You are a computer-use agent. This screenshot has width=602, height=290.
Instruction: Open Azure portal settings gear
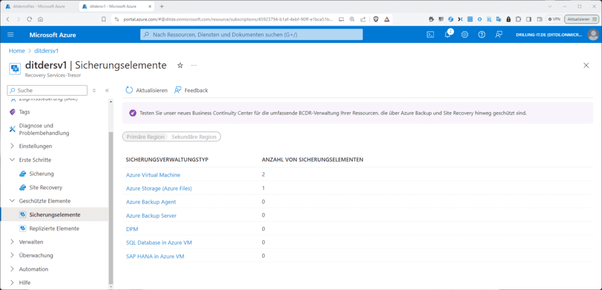point(464,35)
